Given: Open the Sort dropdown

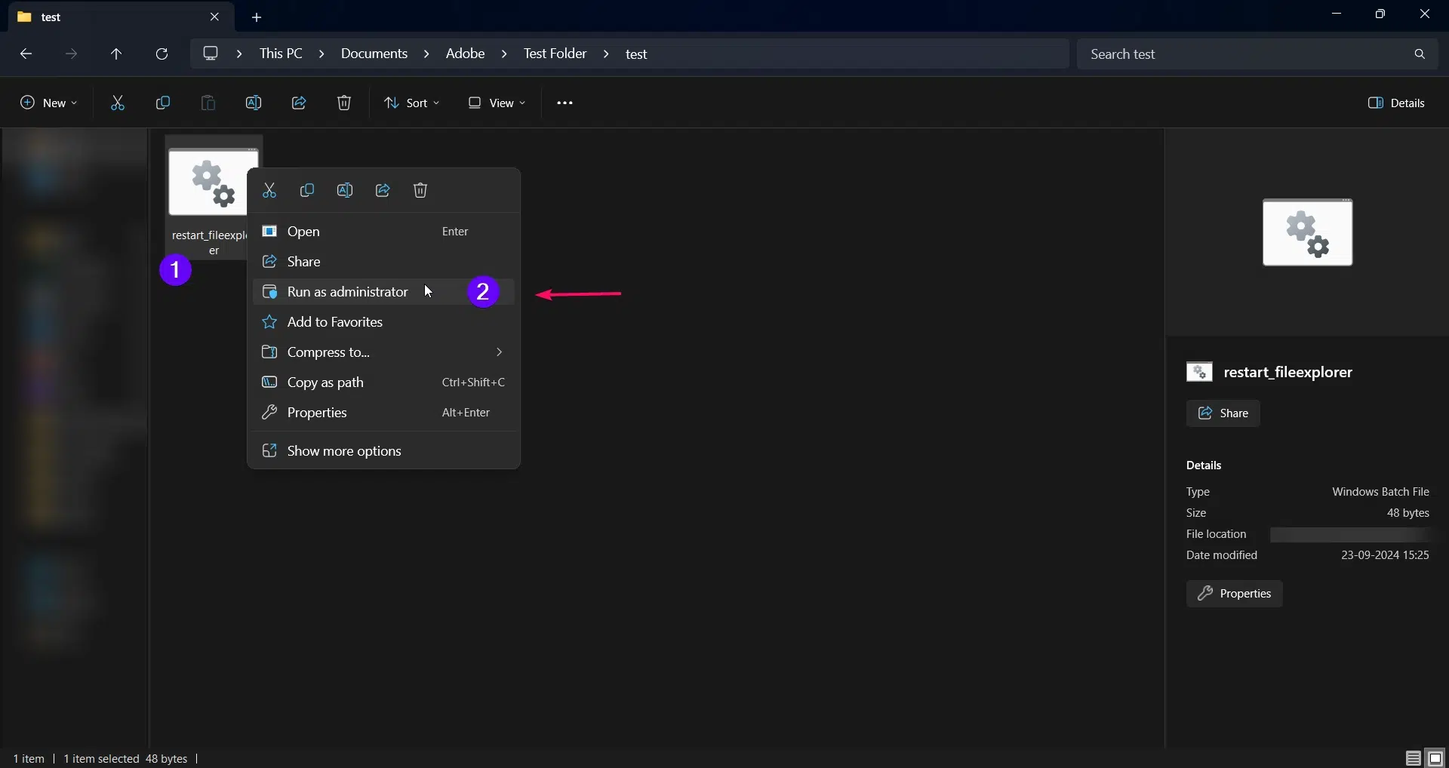Looking at the screenshot, I should (412, 103).
